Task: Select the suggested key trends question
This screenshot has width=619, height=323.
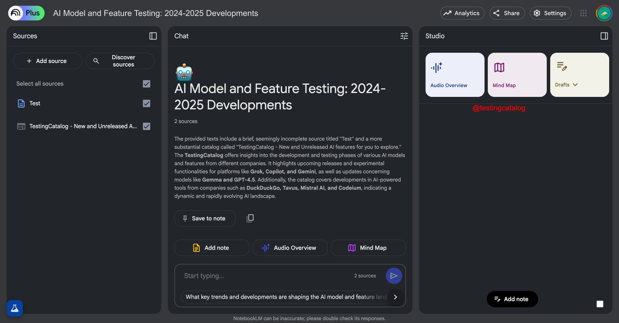Action: [286, 297]
